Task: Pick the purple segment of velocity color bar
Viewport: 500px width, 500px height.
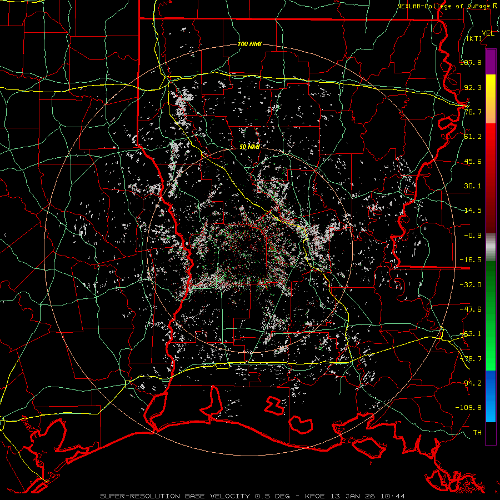Action: pyautogui.click(x=491, y=62)
